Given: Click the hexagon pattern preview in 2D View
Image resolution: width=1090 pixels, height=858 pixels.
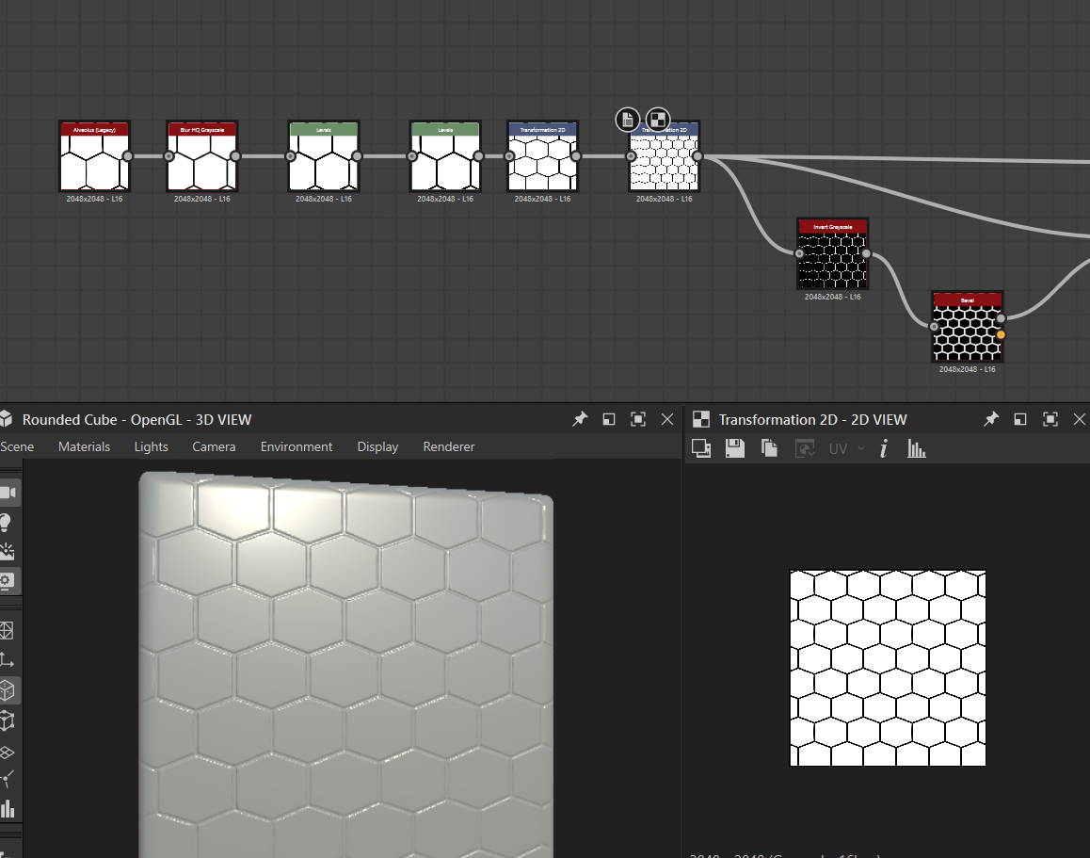Looking at the screenshot, I should [x=888, y=668].
